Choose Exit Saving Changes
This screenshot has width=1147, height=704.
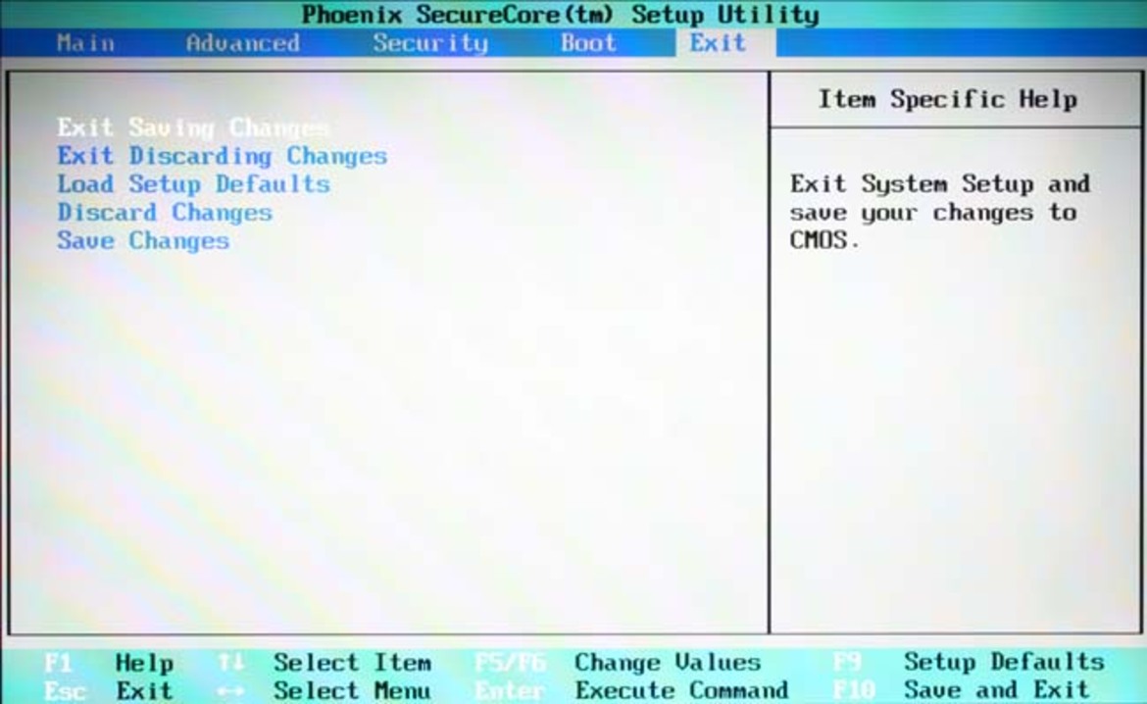tap(193, 127)
